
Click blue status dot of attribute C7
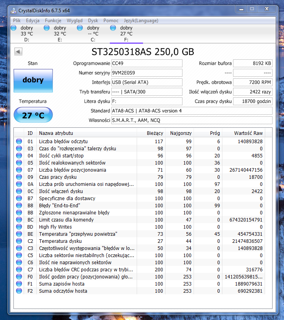point(19,270)
